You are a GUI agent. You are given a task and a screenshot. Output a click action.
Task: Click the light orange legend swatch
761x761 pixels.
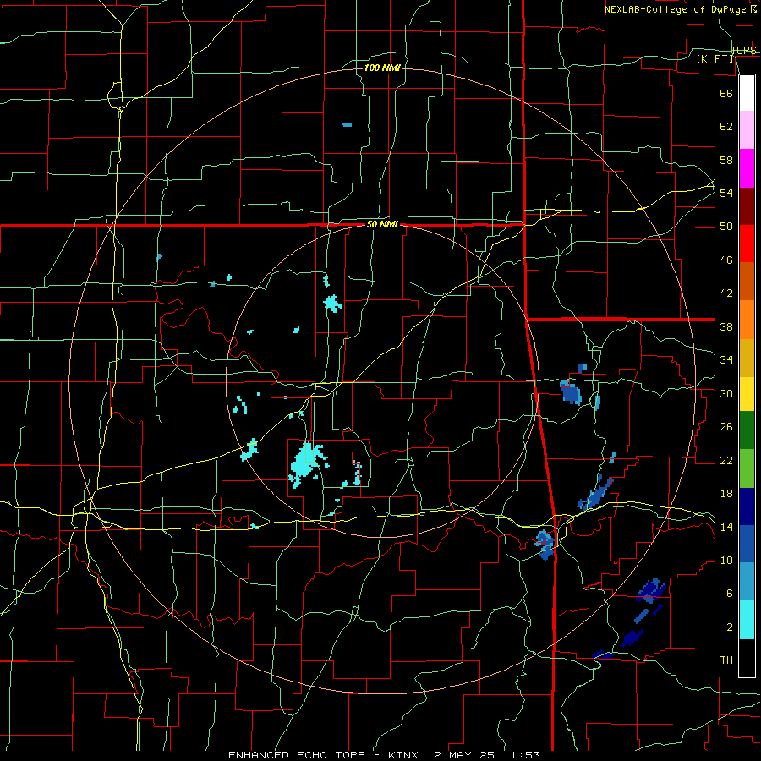[747, 320]
